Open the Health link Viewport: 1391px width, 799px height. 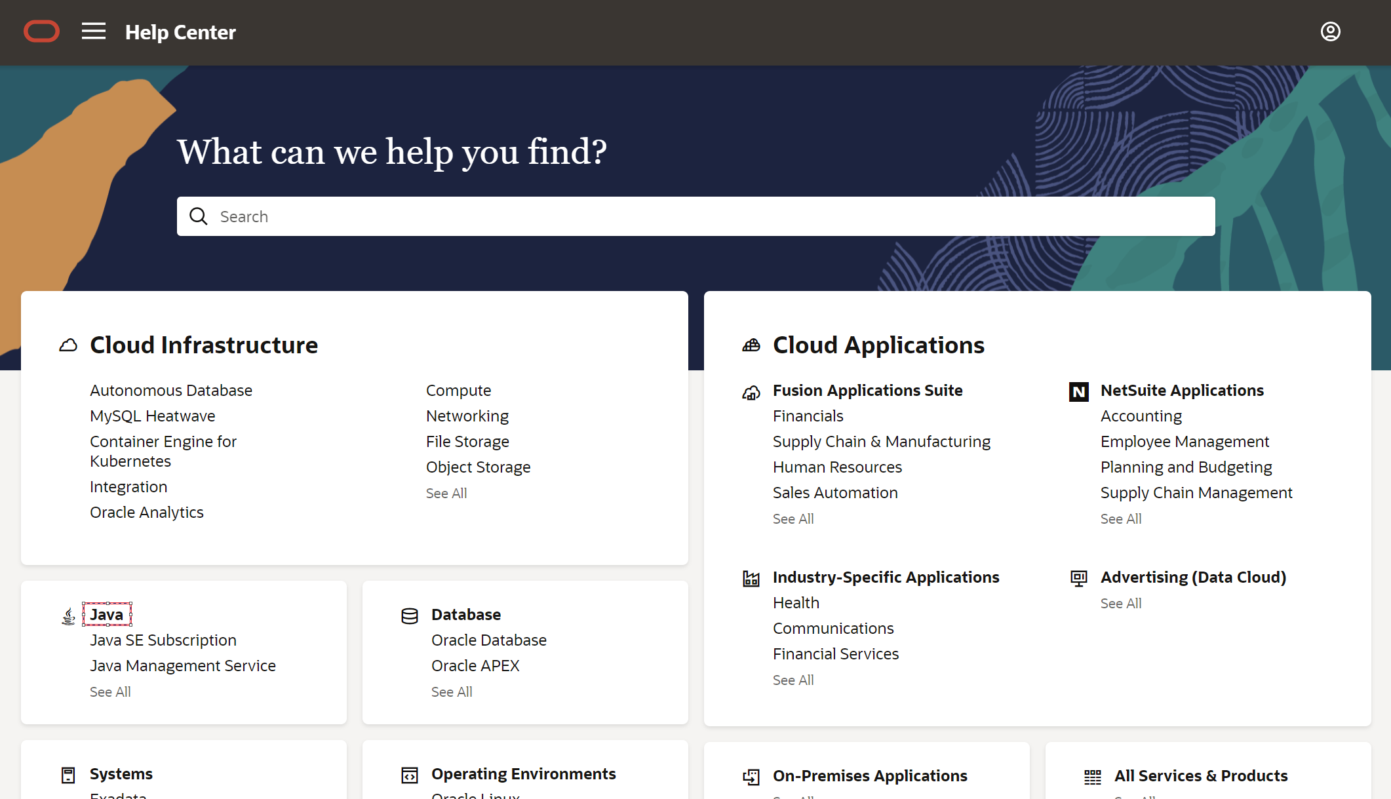[x=796, y=603]
